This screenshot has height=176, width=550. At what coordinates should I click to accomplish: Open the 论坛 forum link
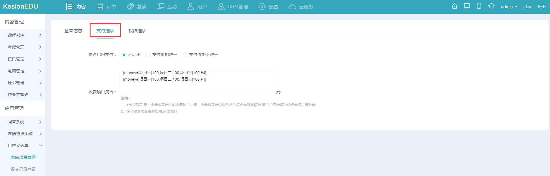(527, 7)
